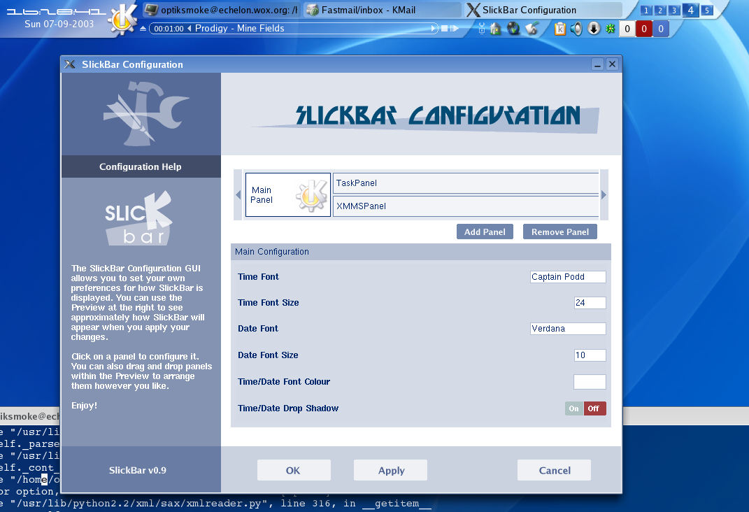749x512 pixels.
Task: Click the KDE icon inside the Main Panel preview
Action: click(312, 195)
